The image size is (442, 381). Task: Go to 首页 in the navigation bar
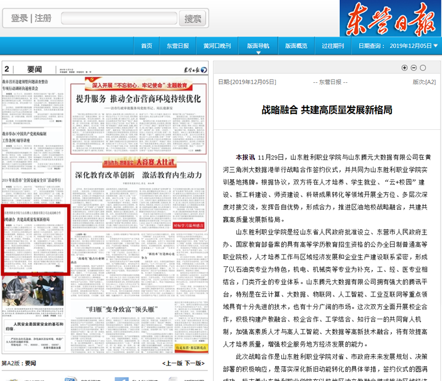tap(146, 46)
